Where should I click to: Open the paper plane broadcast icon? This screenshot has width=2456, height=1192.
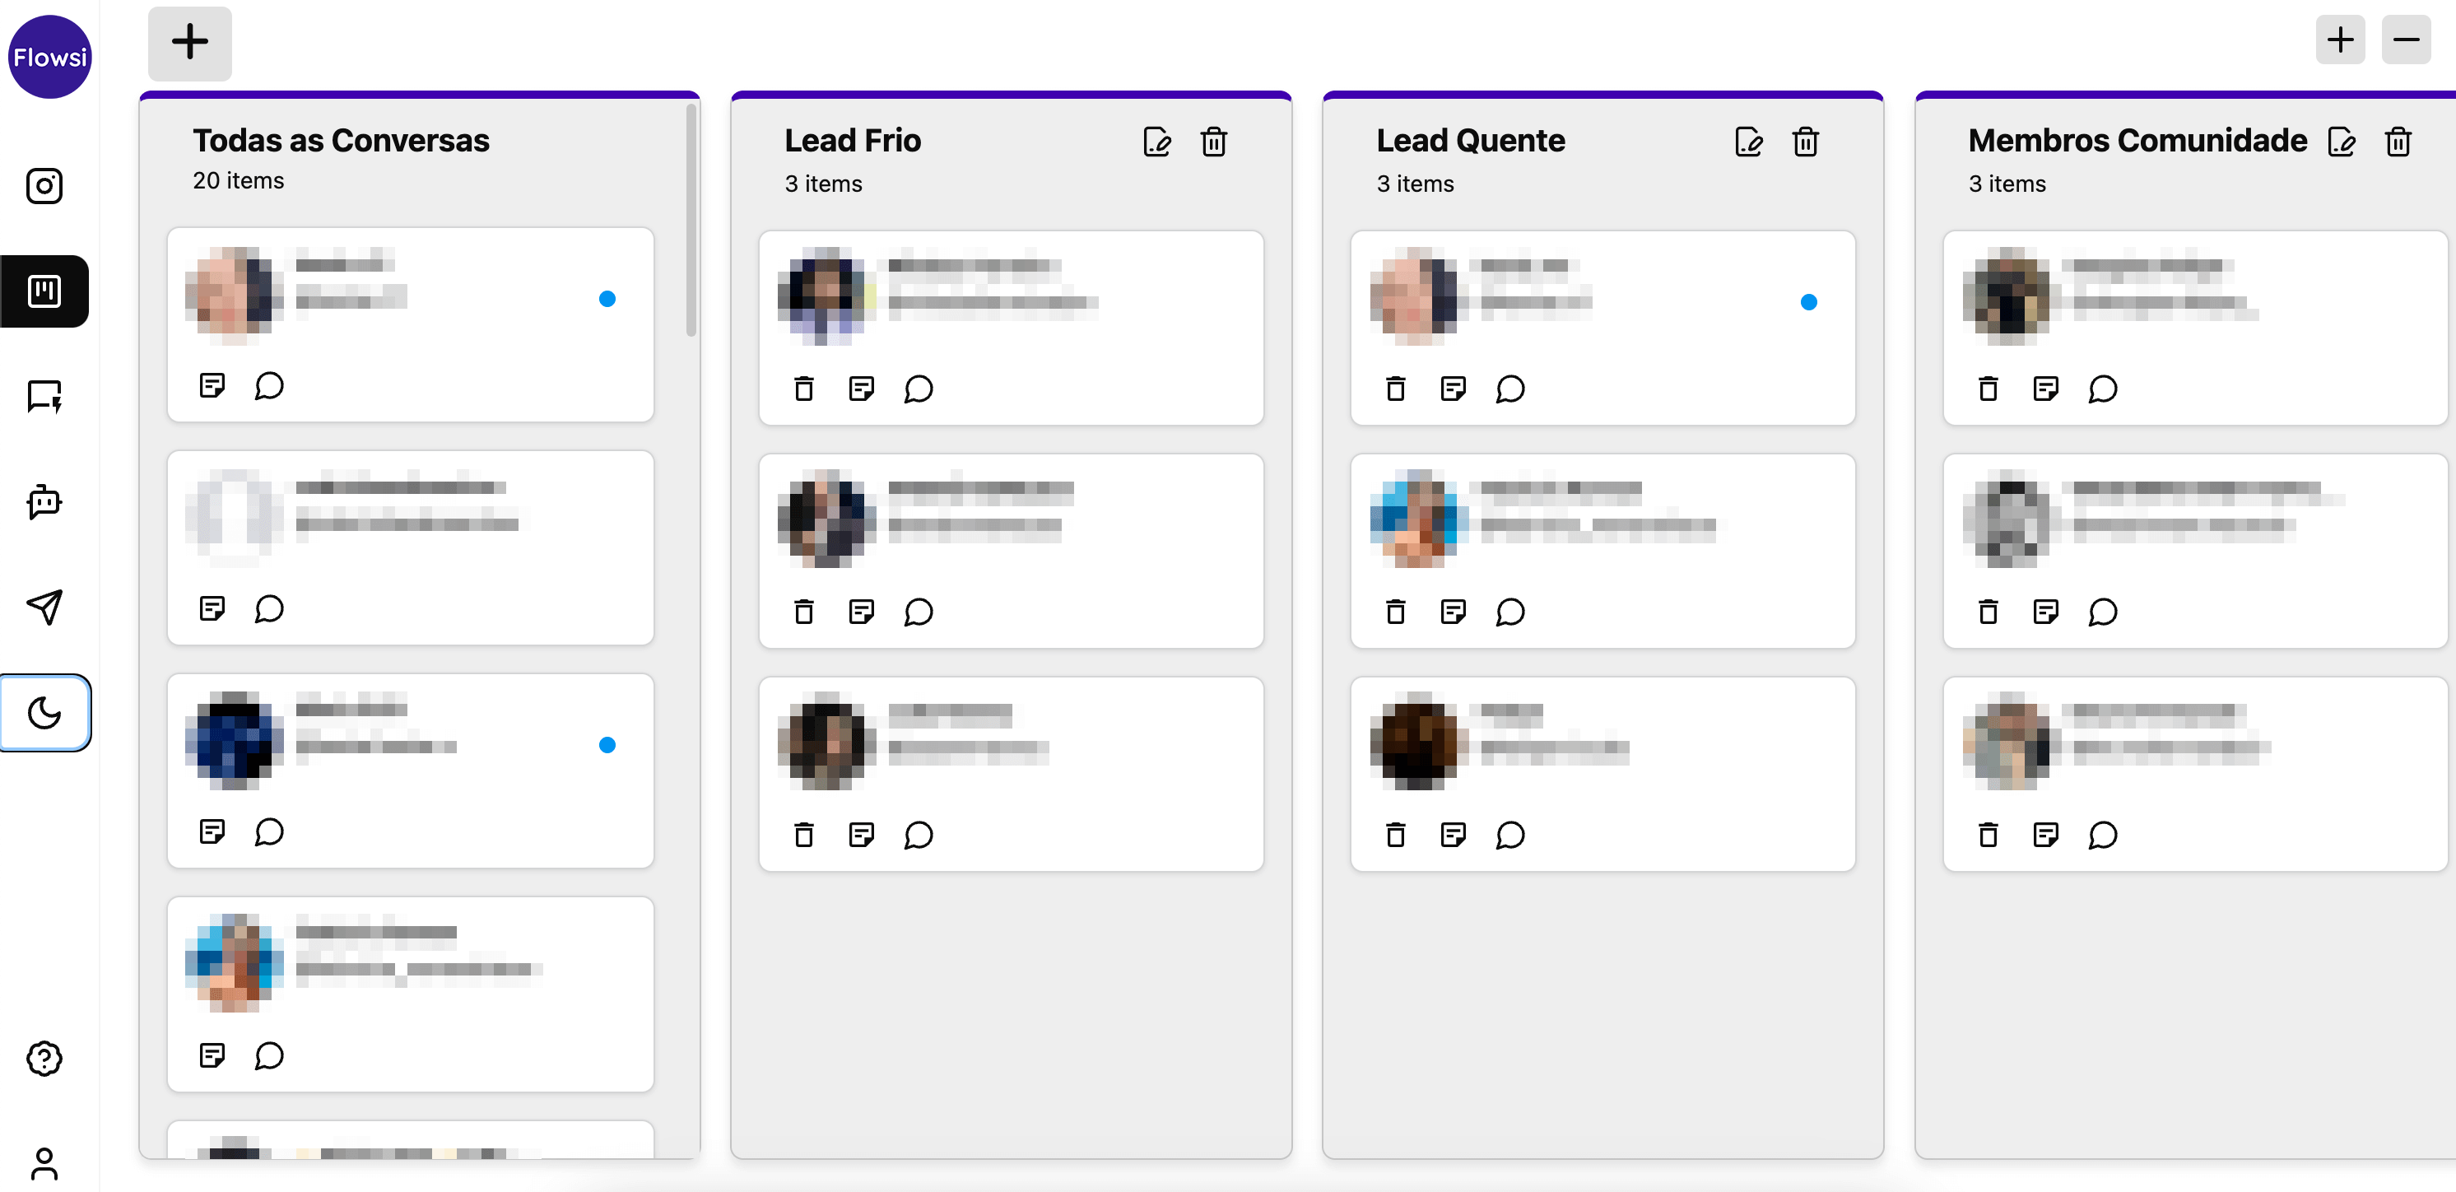coord(44,608)
